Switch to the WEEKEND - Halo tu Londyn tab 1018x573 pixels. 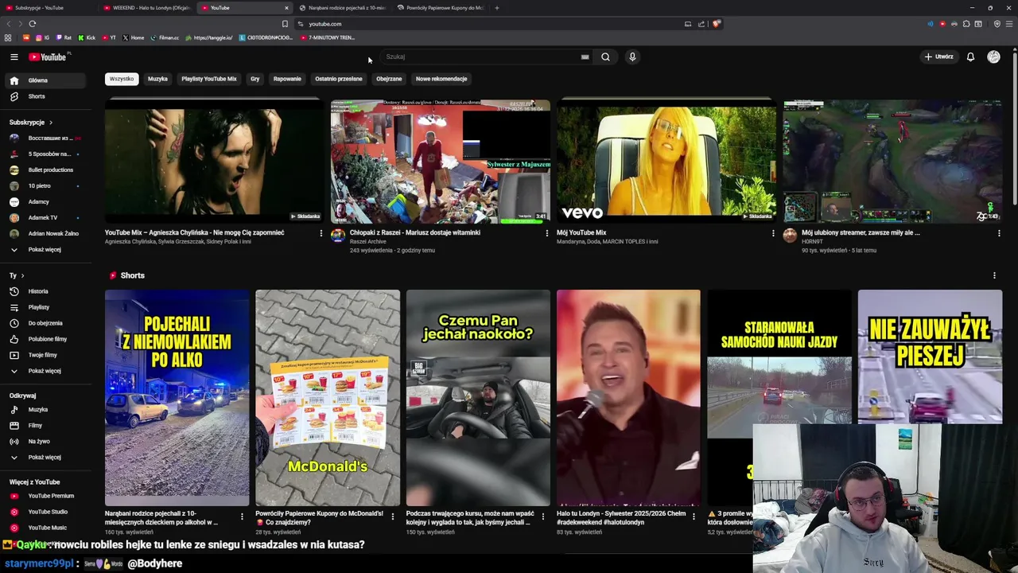[x=147, y=8]
